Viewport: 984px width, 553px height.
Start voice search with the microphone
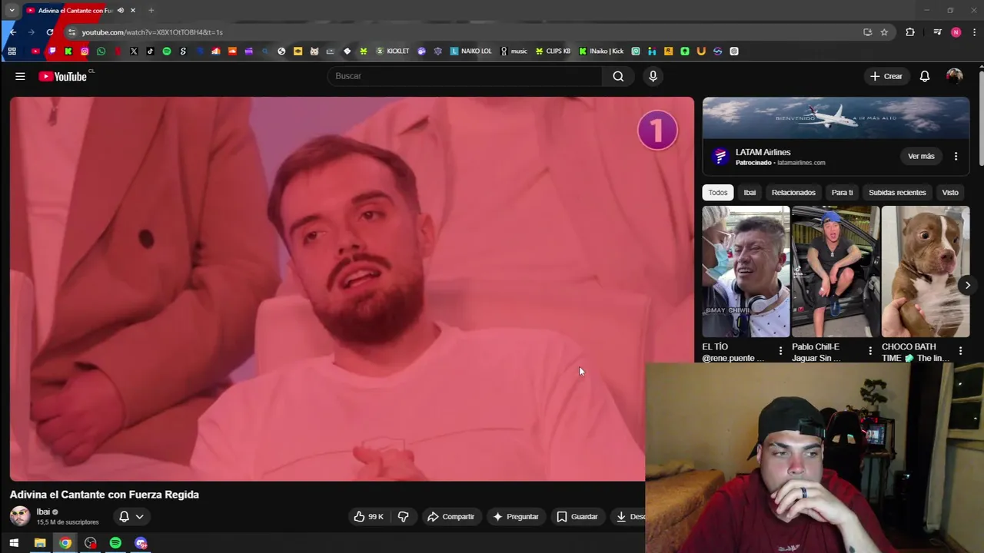pyautogui.click(x=653, y=76)
